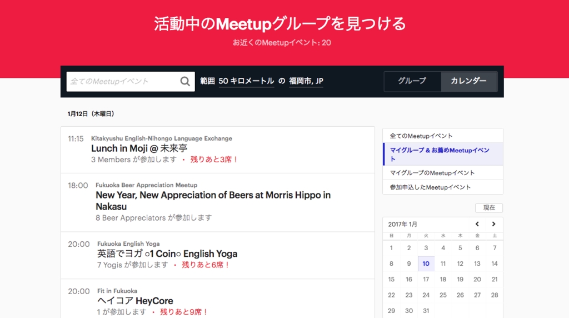Open 英語でヨガ 1 Coin English Yoga event
569x318 pixels.
167,254
